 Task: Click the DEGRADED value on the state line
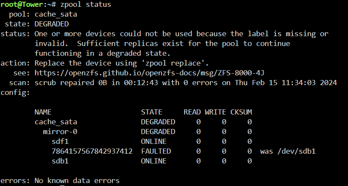click(52, 24)
